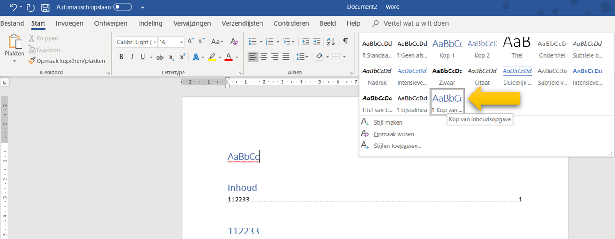Viewport: 615px width, 239px height.
Task: Select the Opmaak kopiëren/plakken format painter
Action: pos(66,60)
